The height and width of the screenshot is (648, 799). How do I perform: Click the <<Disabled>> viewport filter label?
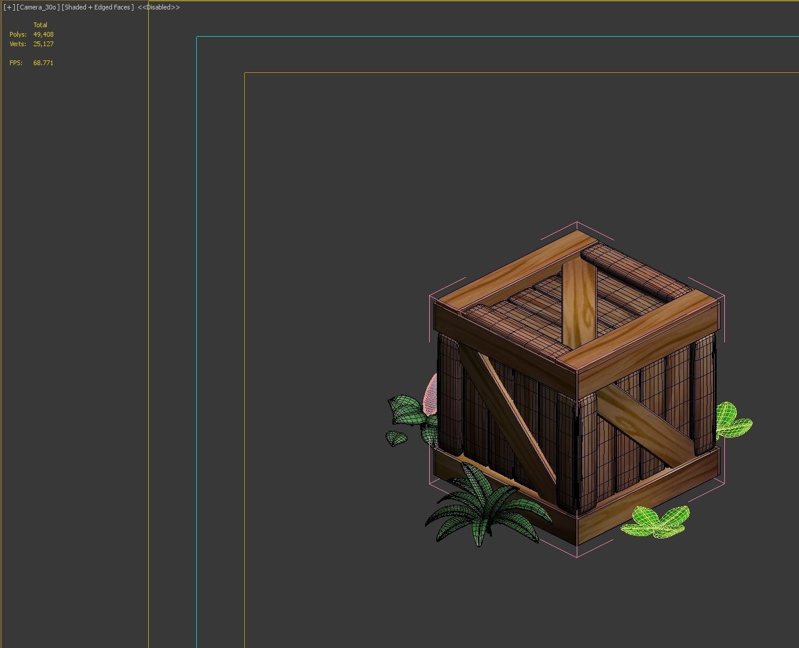pos(159,7)
